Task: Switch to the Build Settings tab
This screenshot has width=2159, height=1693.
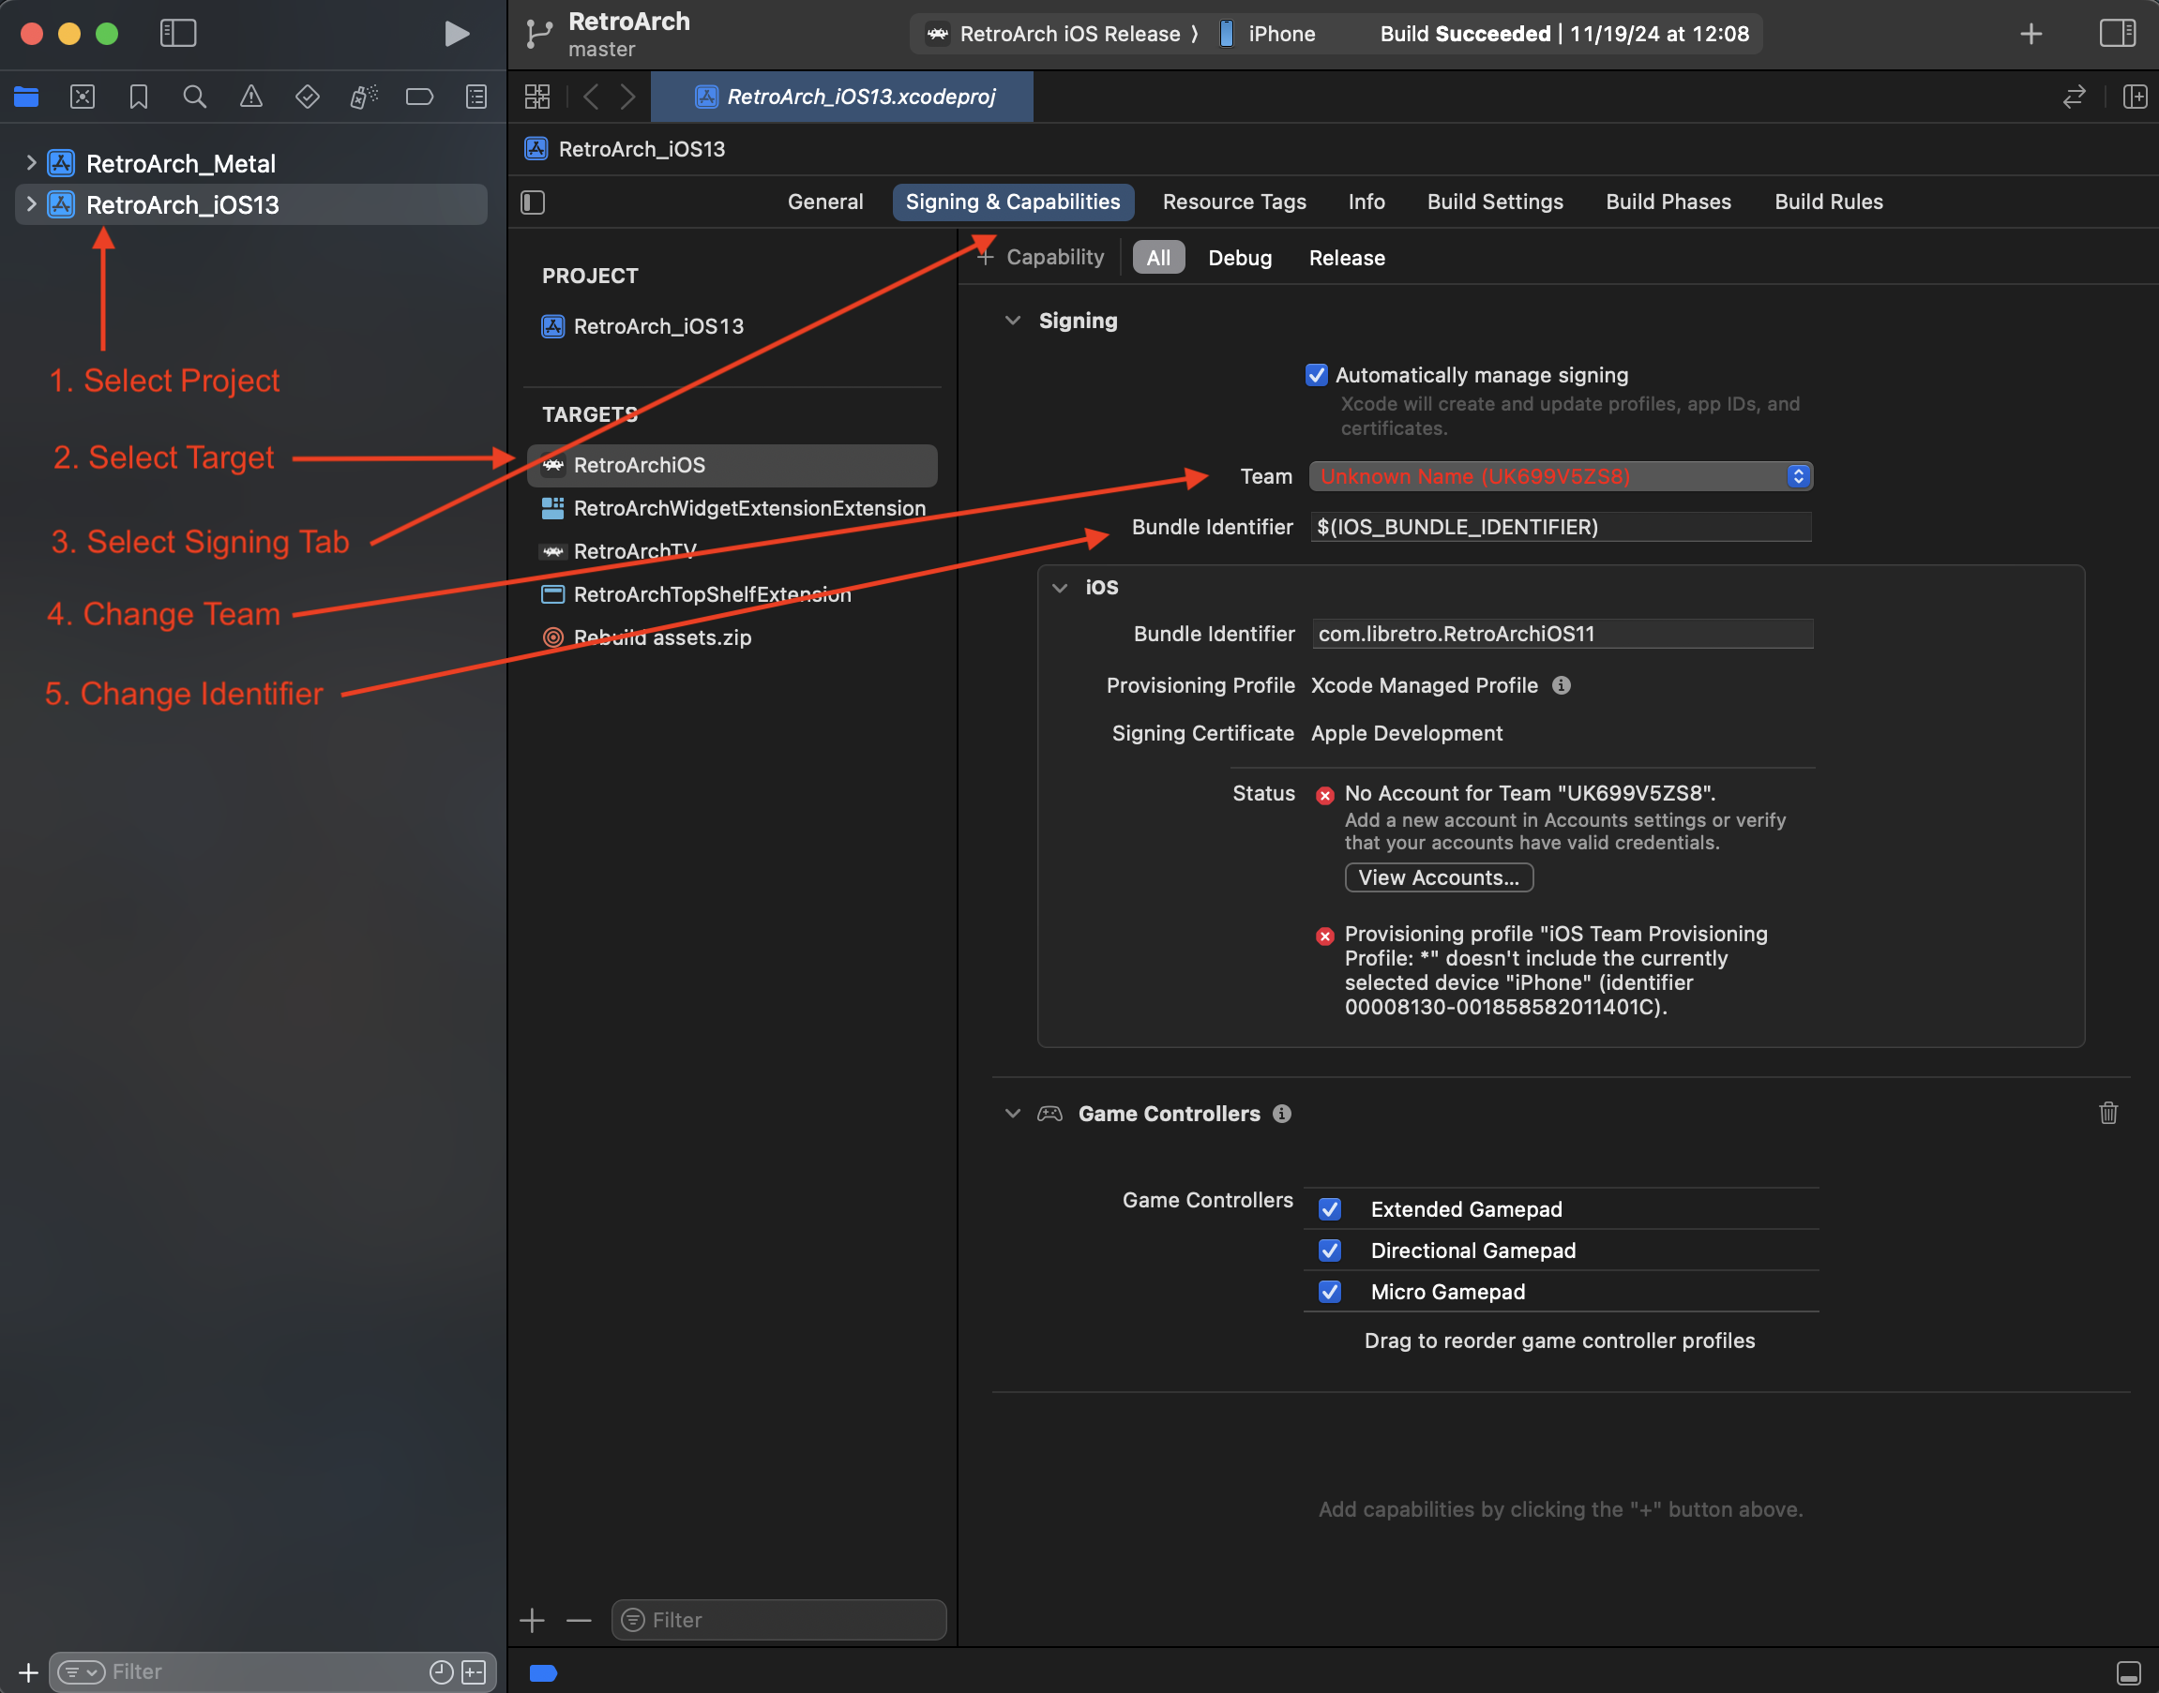Action: [1495, 202]
